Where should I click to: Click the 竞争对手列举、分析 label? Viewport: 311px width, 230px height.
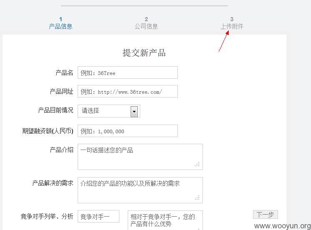pos(47,216)
